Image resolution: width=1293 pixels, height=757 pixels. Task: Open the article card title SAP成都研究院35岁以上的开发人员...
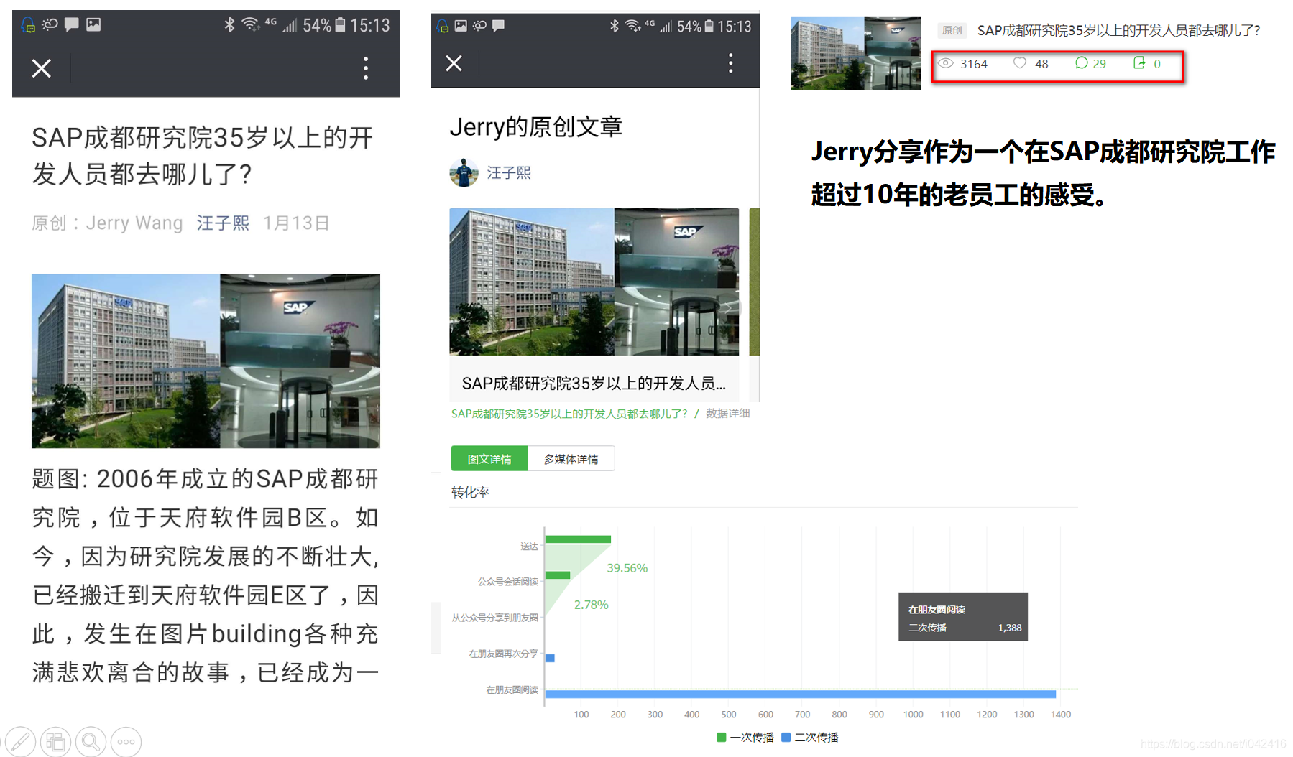click(x=594, y=384)
